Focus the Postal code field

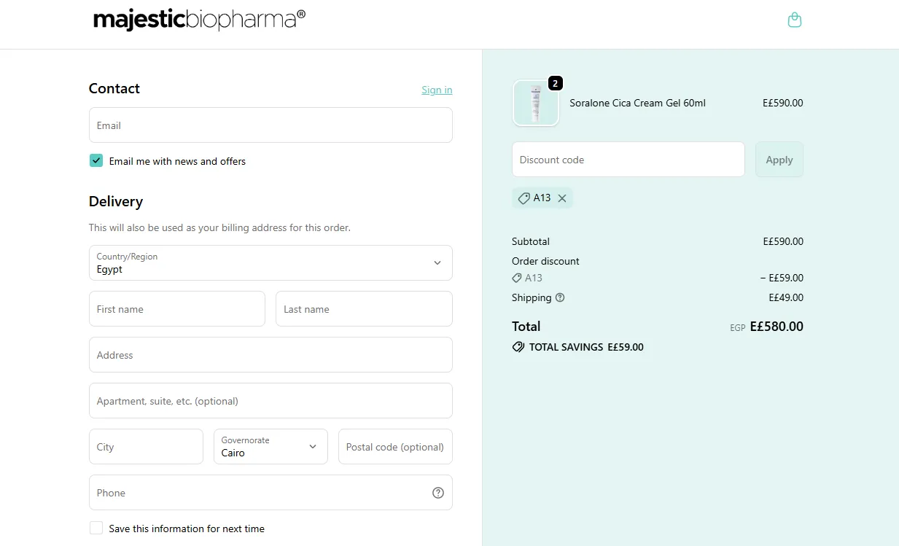(395, 446)
